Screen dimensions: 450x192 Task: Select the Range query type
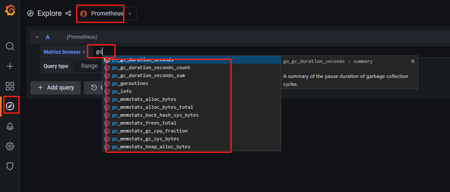tap(89, 66)
